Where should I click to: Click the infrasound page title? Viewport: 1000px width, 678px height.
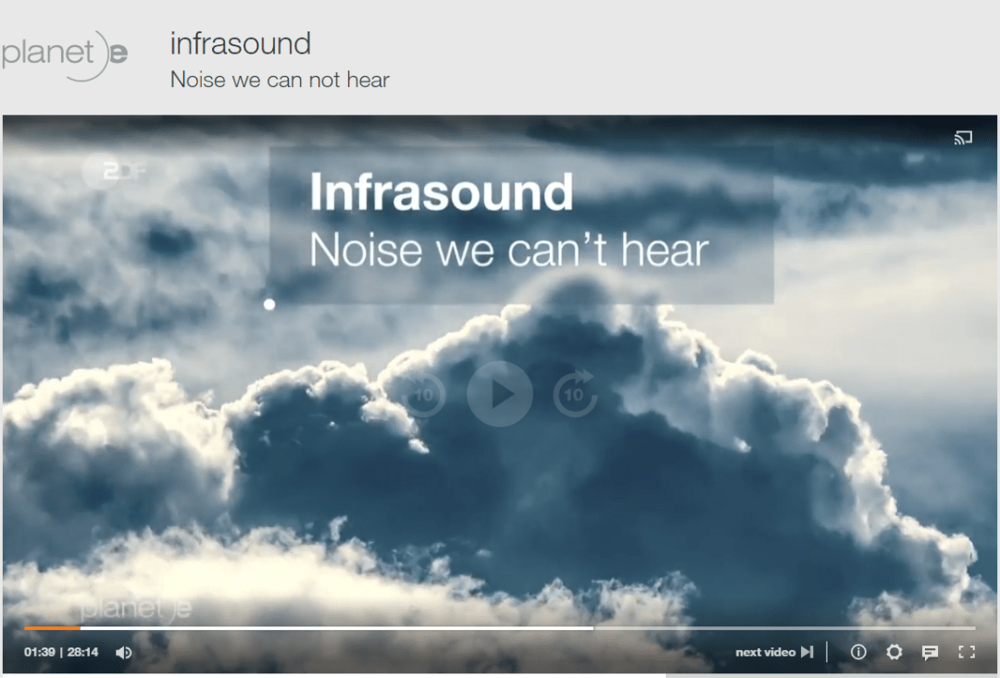240,43
